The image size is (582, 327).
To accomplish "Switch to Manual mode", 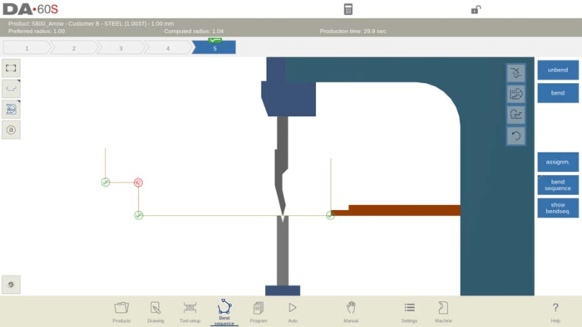I will point(351,312).
